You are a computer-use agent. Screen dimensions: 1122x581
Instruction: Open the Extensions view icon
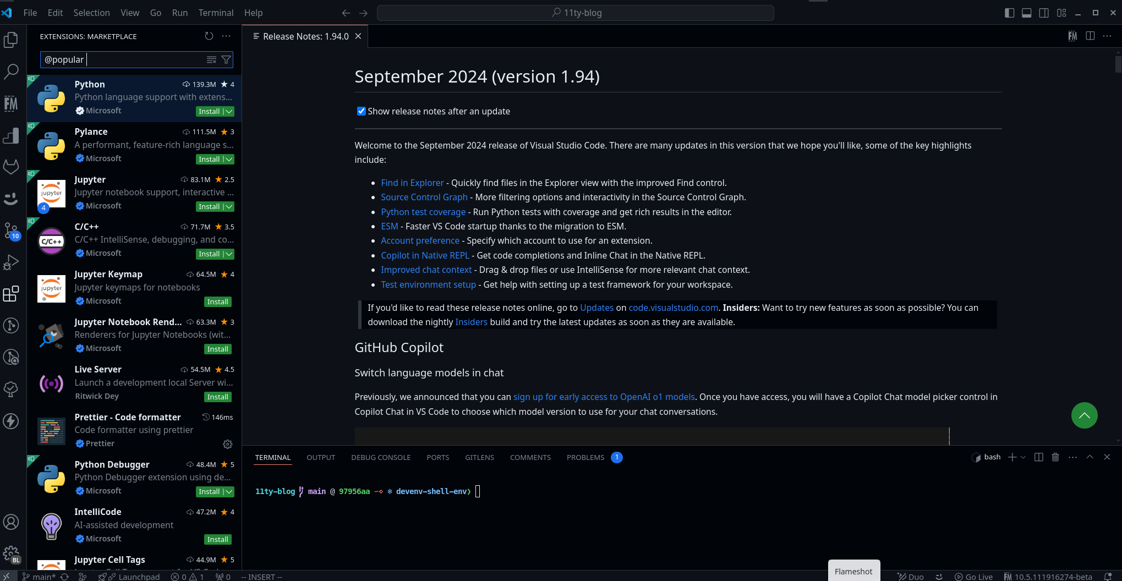pos(11,294)
